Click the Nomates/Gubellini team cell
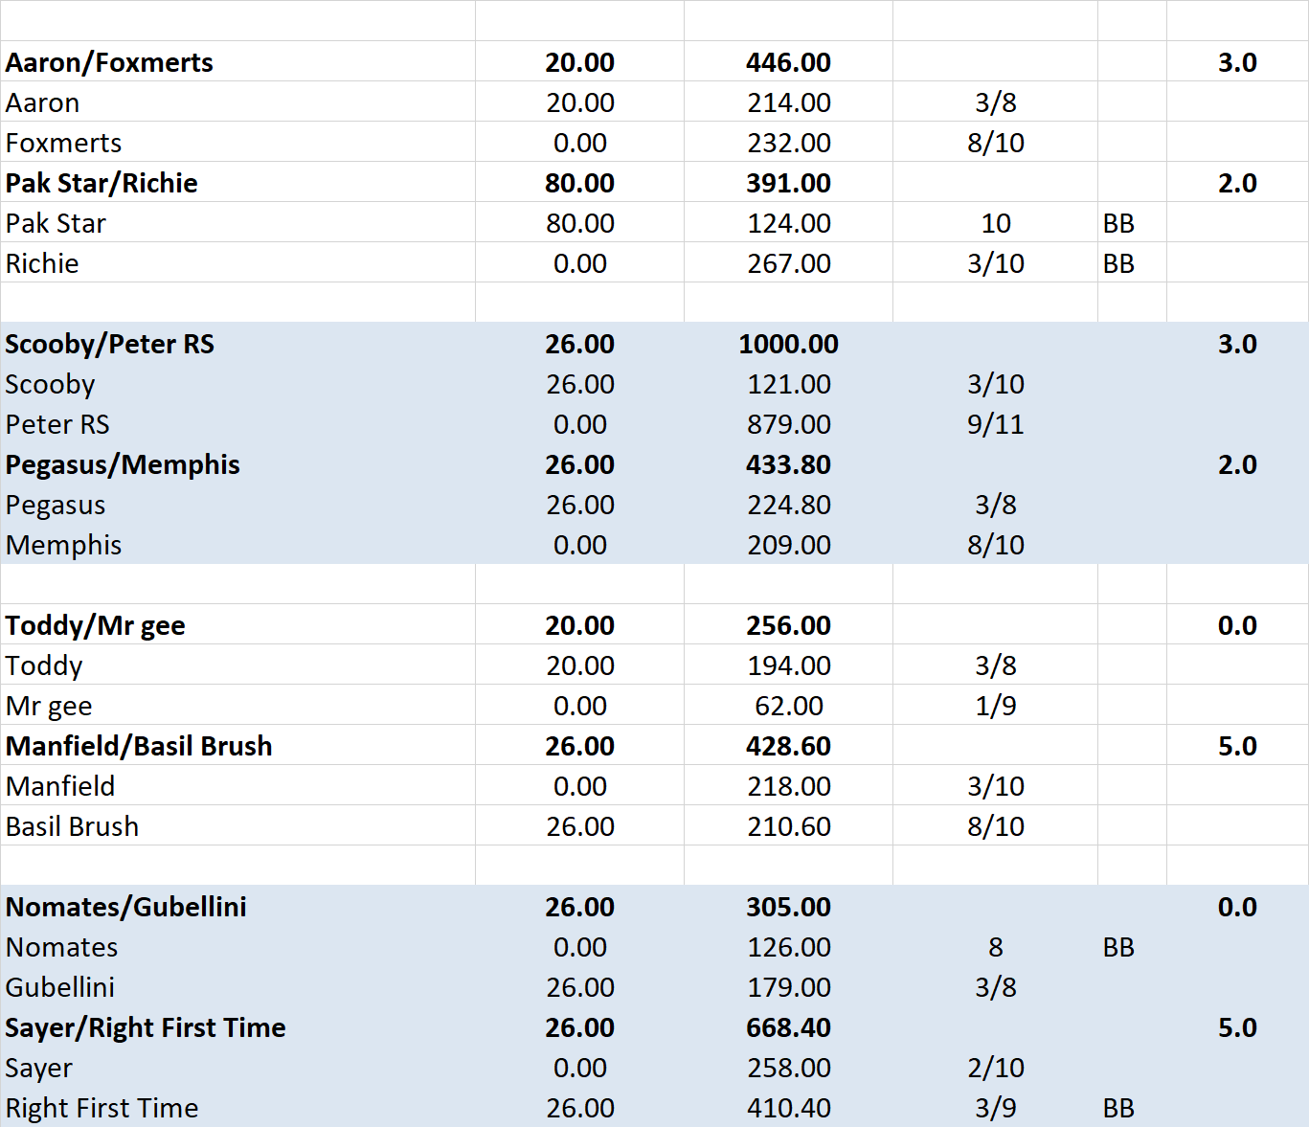The height and width of the screenshot is (1127, 1309). [x=126, y=907]
